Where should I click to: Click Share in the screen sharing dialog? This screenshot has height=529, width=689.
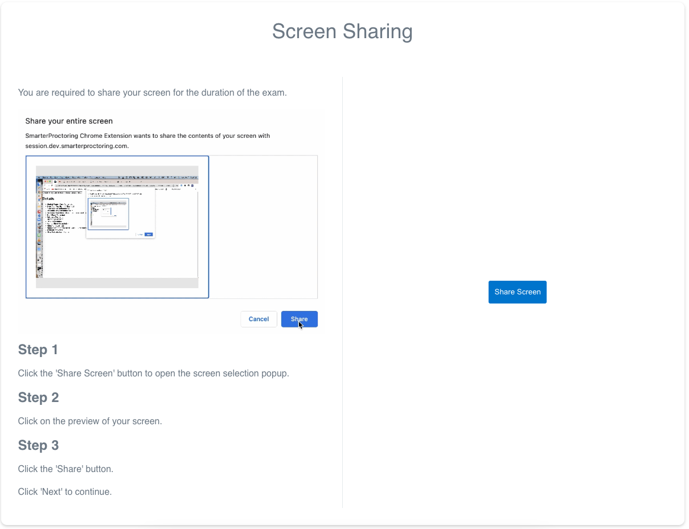(299, 319)
